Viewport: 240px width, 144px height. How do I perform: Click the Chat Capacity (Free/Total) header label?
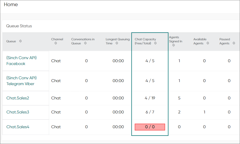pyautogui.click(x=145, y=41)
